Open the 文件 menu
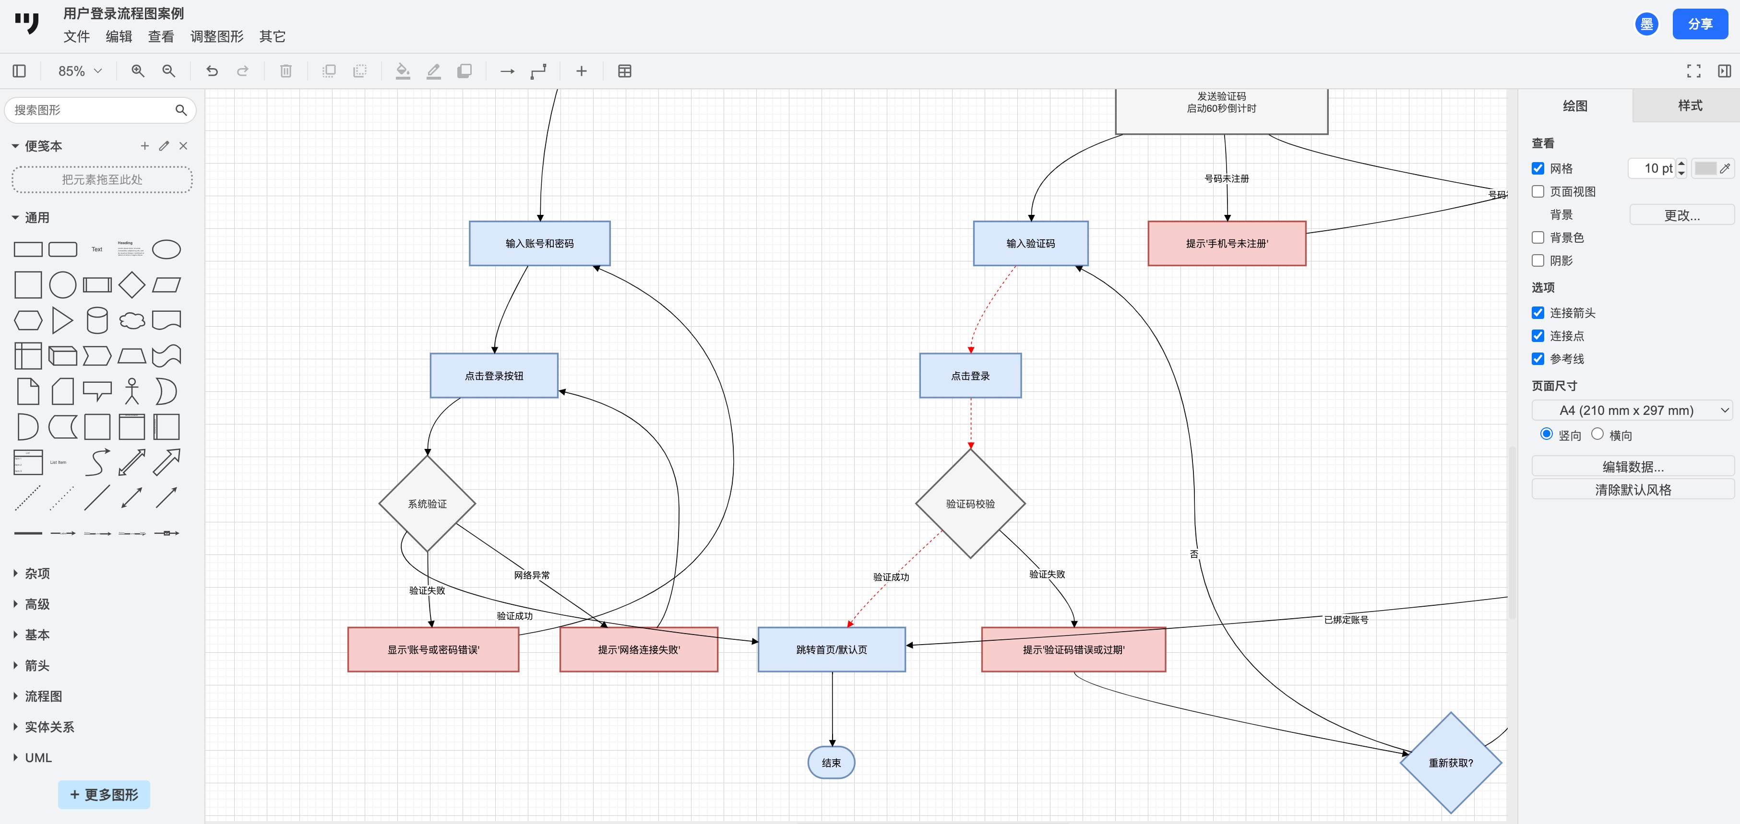The height and width of the screenshot is (824, 1740). coord(76,36)
